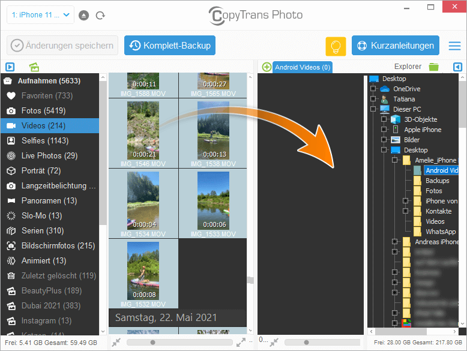Image resolution: width=467 pixels, height=351 pixels.
Task: Click Änderungen speichern button
Action: pos(62,46)
